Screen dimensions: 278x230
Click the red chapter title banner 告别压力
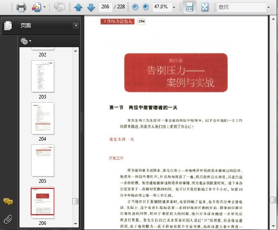pyautogui.click(x=176, y=73)
